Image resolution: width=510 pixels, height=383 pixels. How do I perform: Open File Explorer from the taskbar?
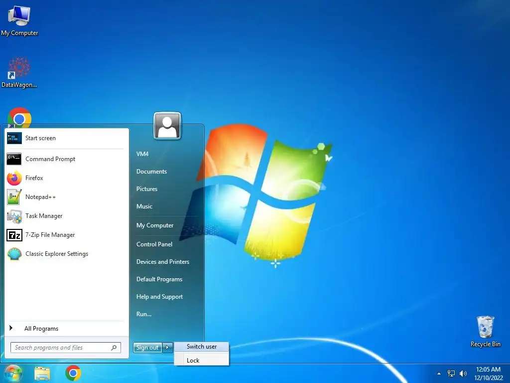[x=42, y=373]
